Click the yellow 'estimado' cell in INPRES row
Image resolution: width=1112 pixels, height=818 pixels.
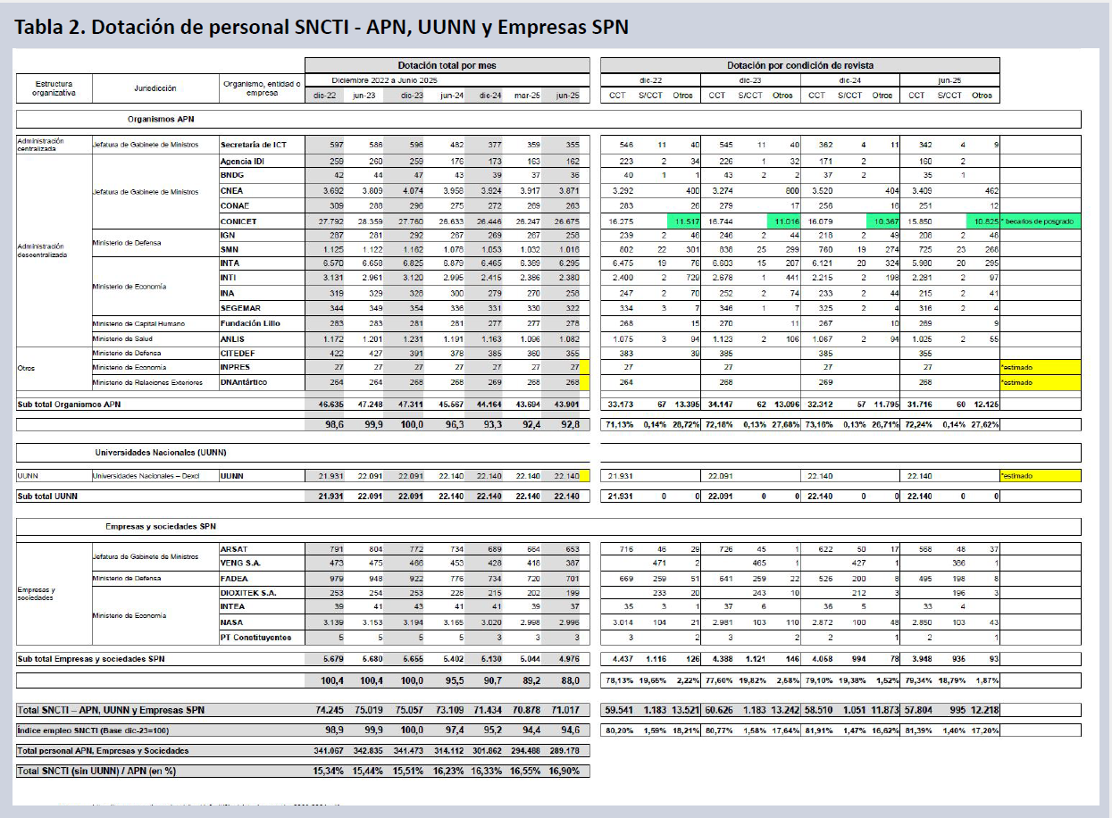tap(1040, 367)
